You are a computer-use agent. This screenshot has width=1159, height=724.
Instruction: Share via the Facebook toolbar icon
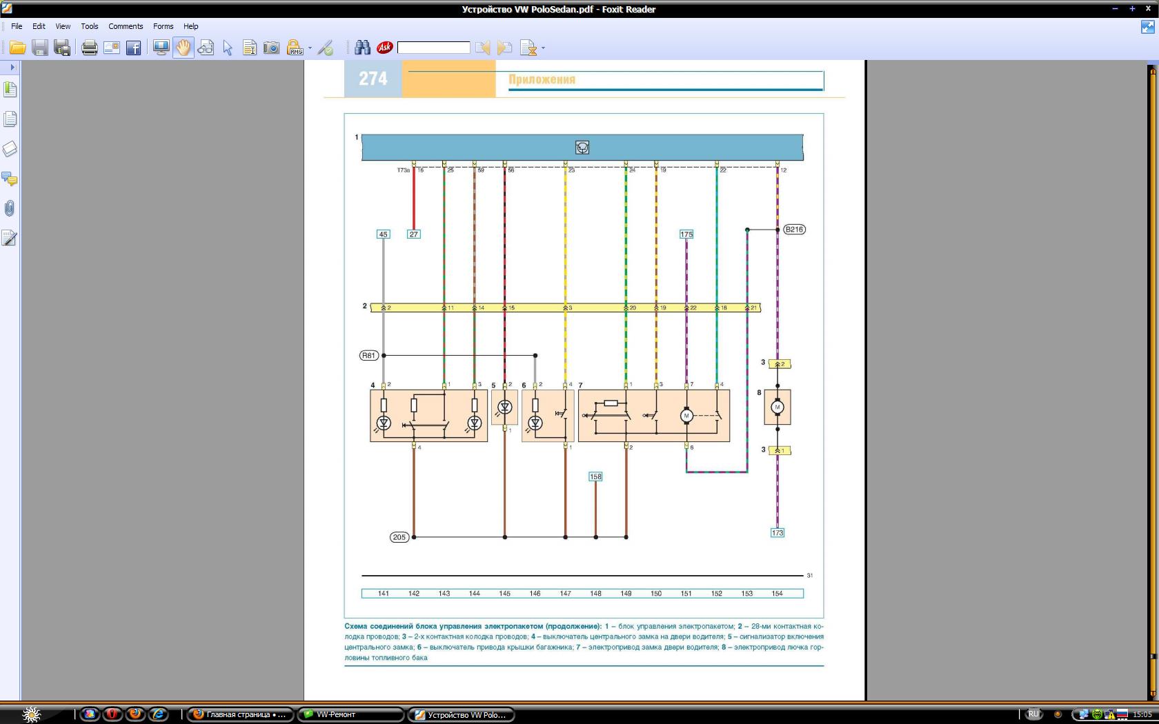pyautogui.click(x=133, y=48)
